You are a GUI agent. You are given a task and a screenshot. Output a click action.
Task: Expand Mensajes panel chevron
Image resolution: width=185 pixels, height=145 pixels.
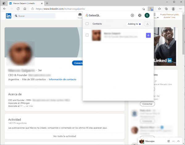(179, 141)
